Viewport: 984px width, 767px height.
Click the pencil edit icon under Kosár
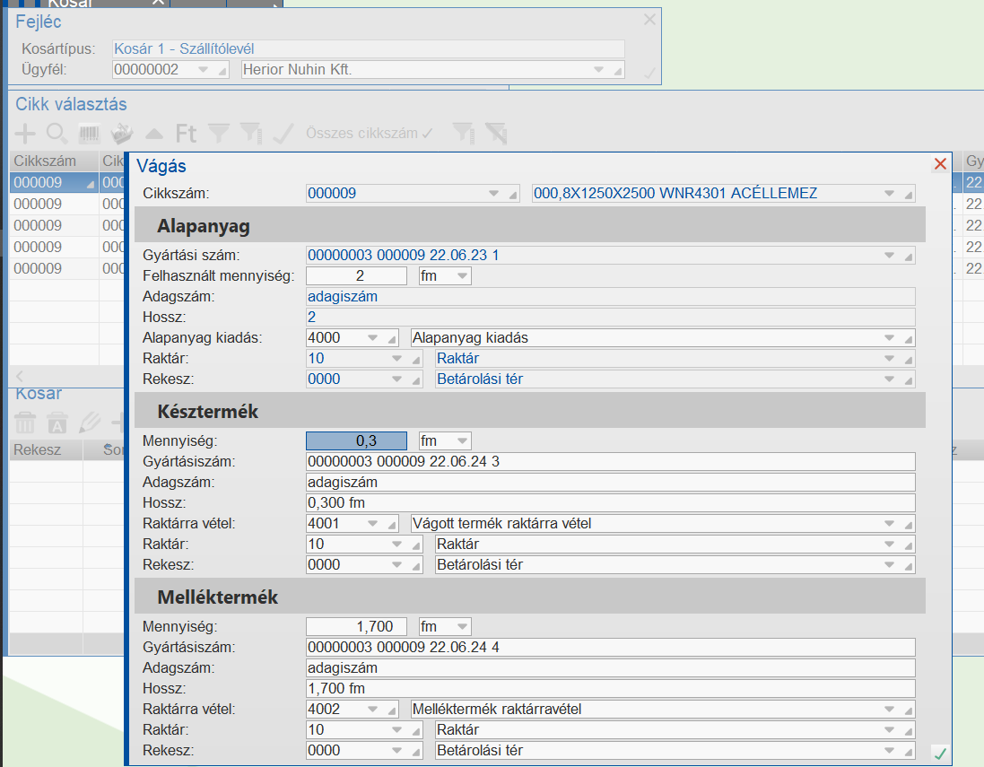[88, 423]
